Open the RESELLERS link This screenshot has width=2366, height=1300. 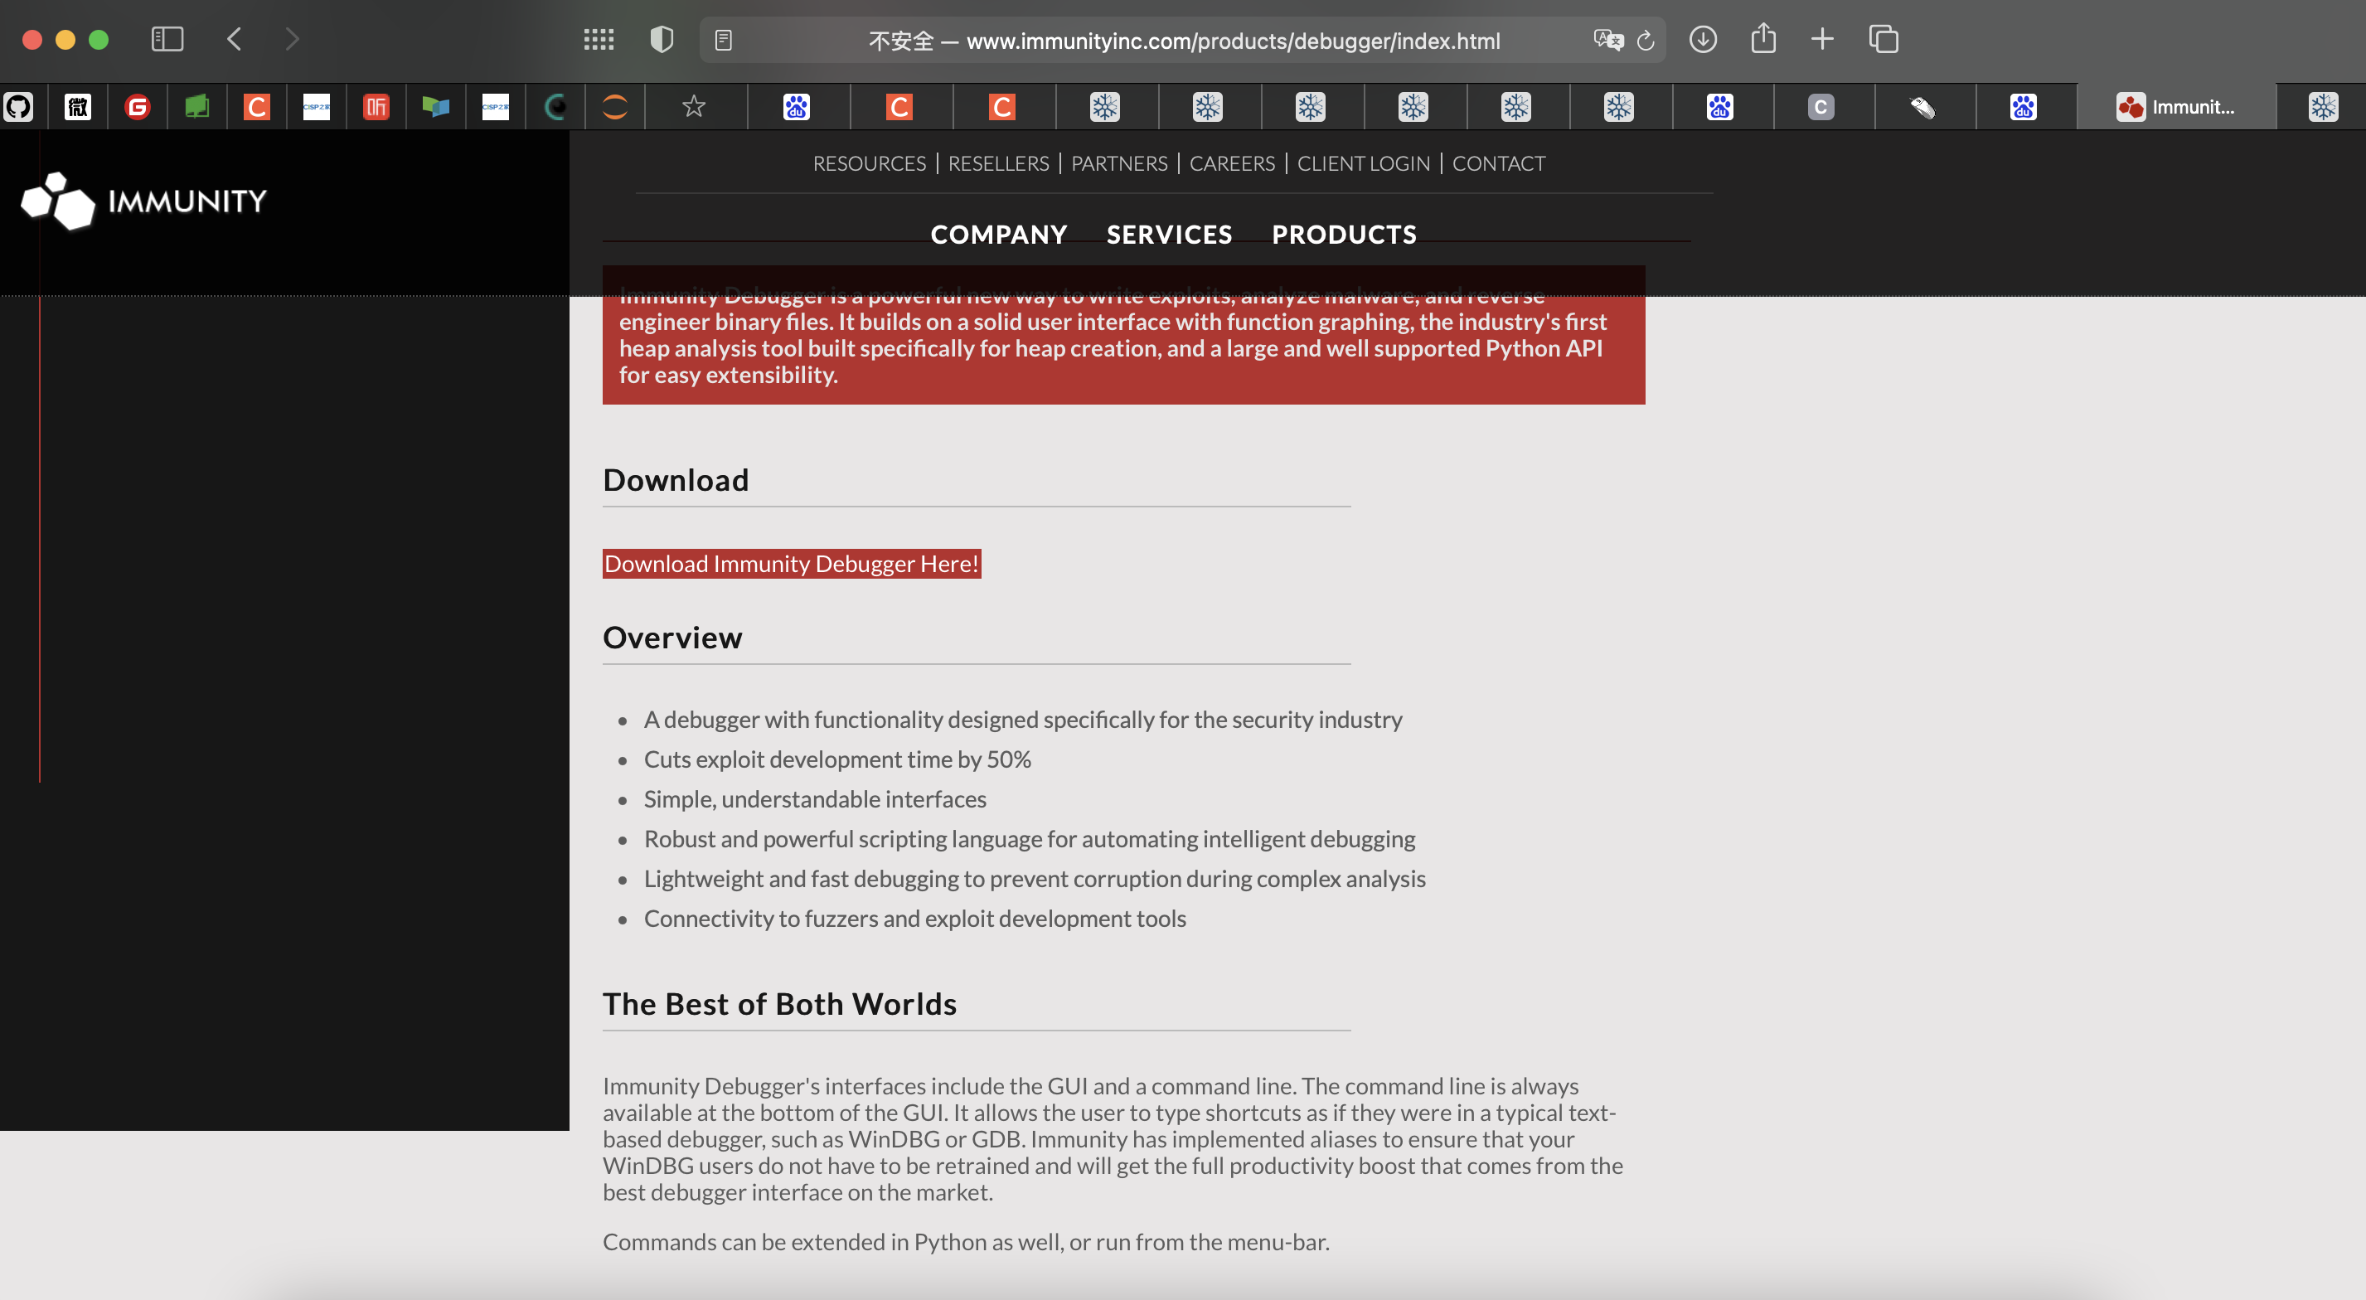pos(998,163)
